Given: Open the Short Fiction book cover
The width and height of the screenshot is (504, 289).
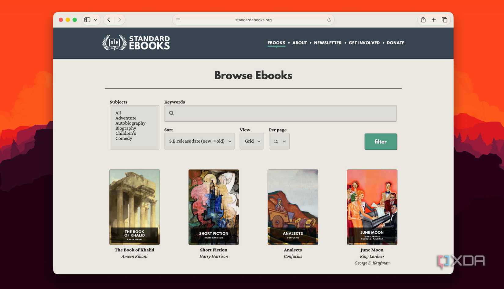Looking at the screenshot, I should 214,207.
